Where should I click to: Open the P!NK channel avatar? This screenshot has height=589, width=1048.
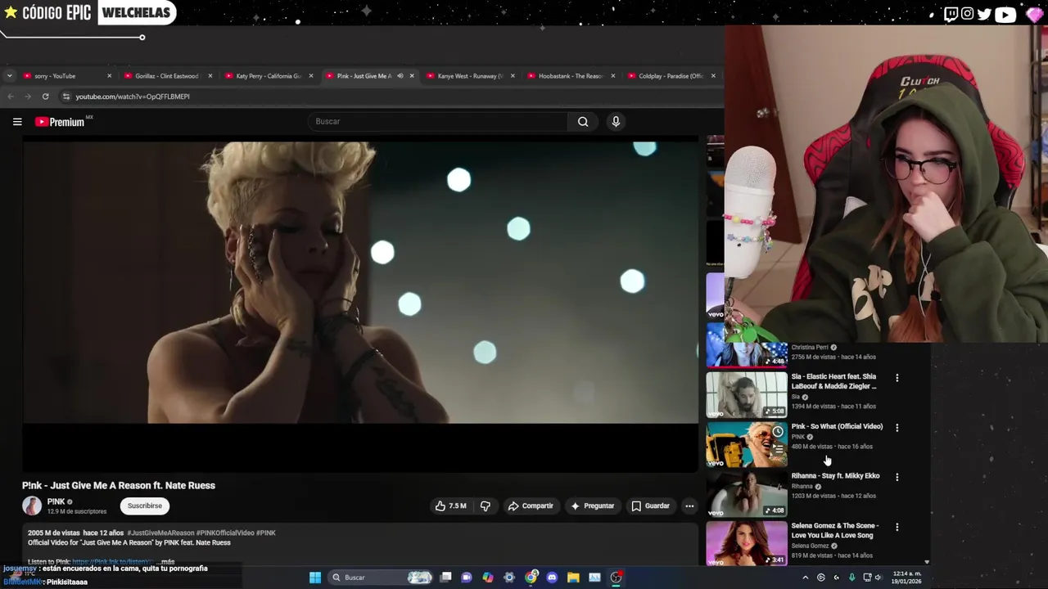(x=32, y=506)
